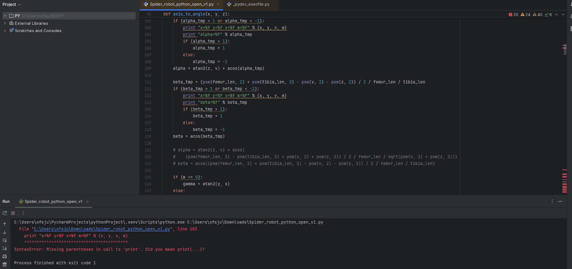This screenshot has width=572, height=269.
Task: Click the Stop process square button
Action: (x=13, y=213)
